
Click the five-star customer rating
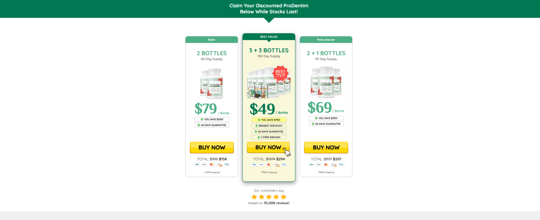(268, 197)
